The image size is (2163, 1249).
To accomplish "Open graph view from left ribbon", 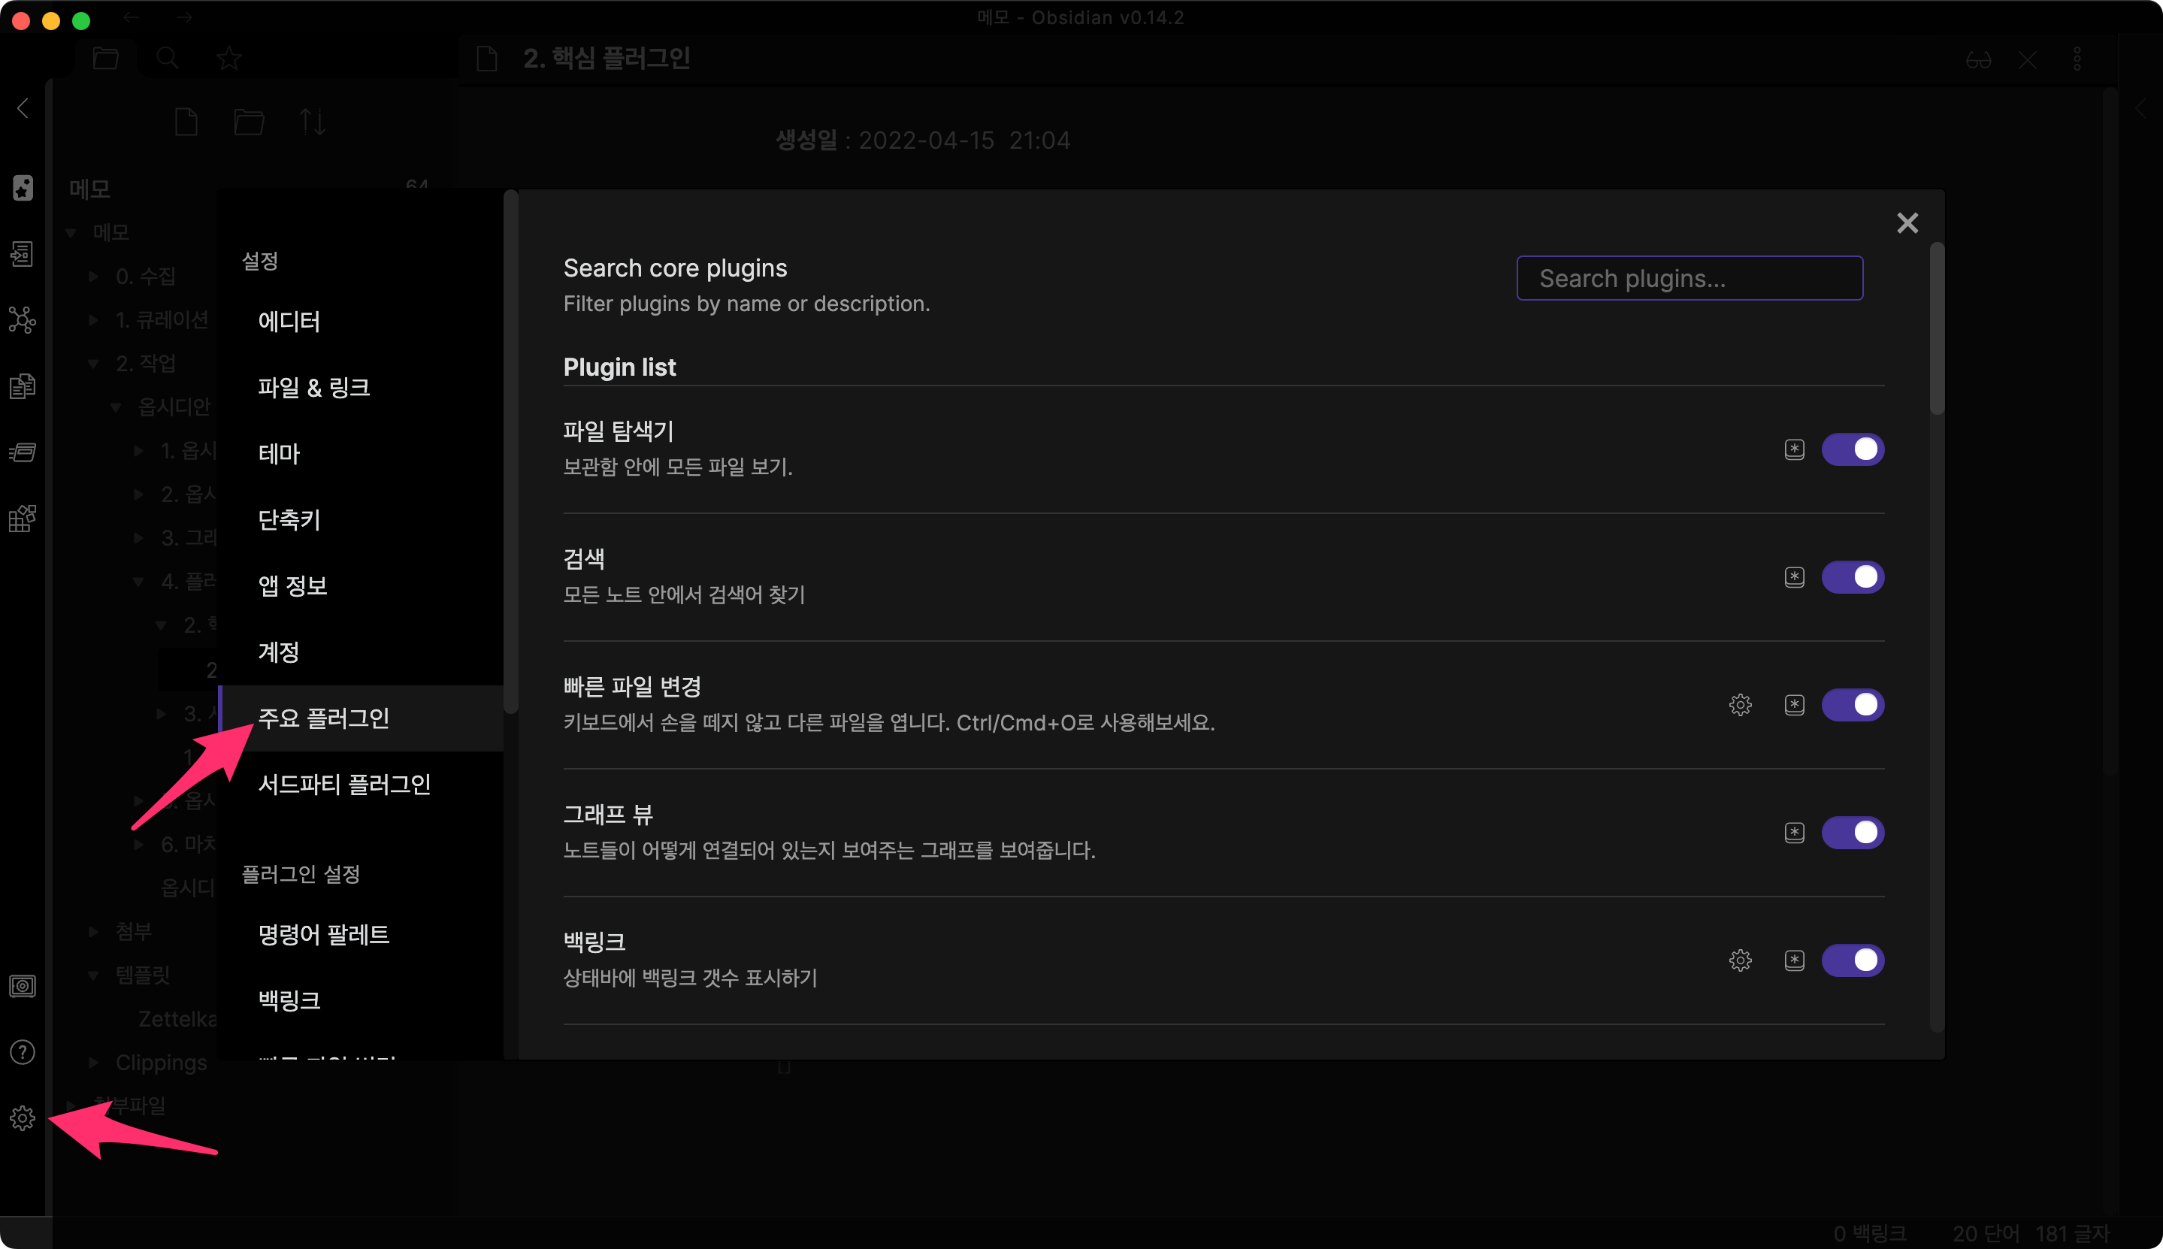I will pyautogui.click(x=23, y=319).
